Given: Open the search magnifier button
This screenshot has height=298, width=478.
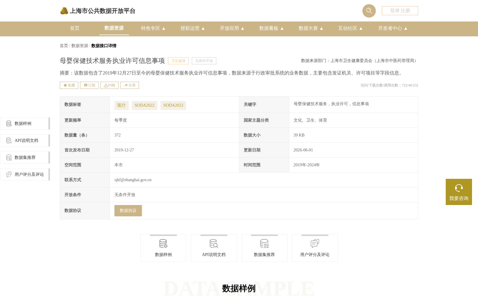Looking at the screenshot, I should click(x=369, y=11).
